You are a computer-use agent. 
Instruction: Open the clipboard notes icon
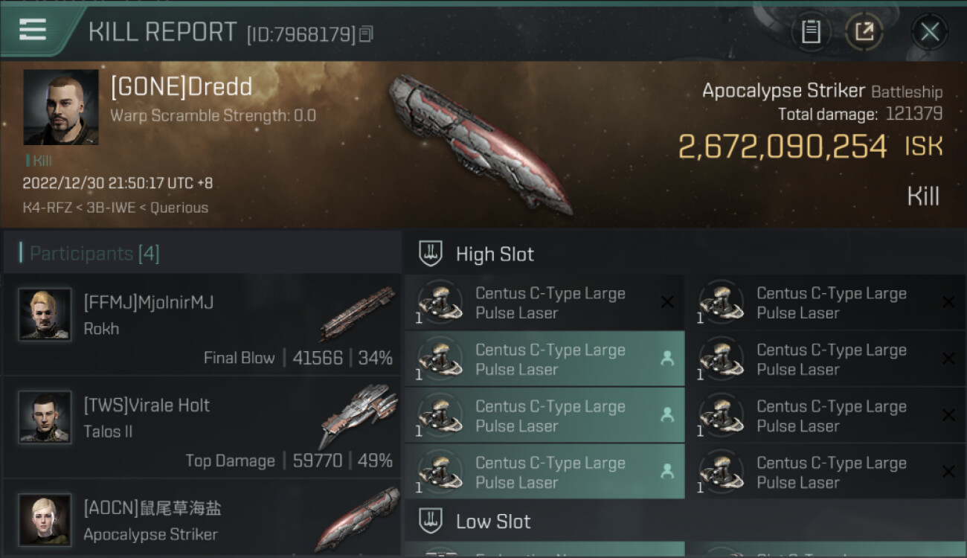(811, 32)
